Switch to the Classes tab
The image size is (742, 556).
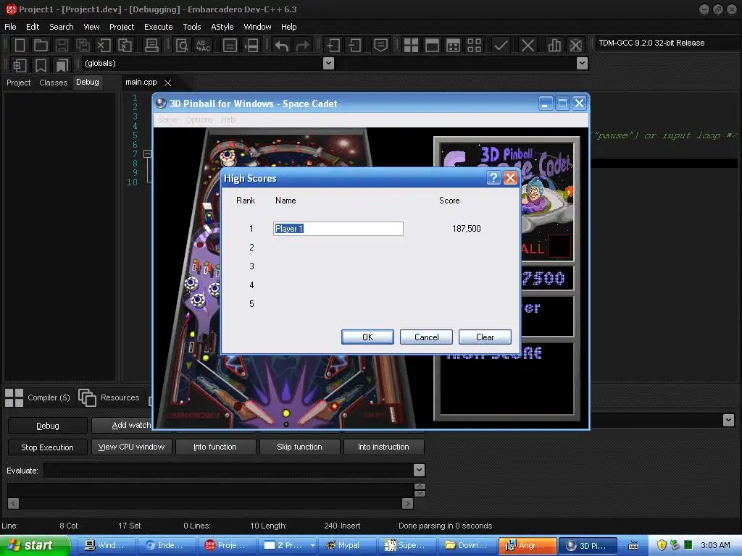pos(54,83)
